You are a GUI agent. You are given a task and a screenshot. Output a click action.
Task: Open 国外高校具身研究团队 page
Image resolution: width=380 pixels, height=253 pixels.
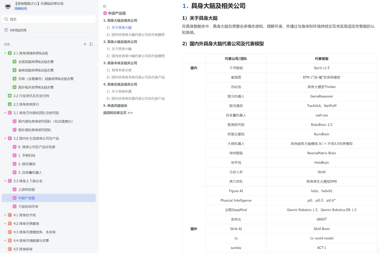(x=34, y=130)
